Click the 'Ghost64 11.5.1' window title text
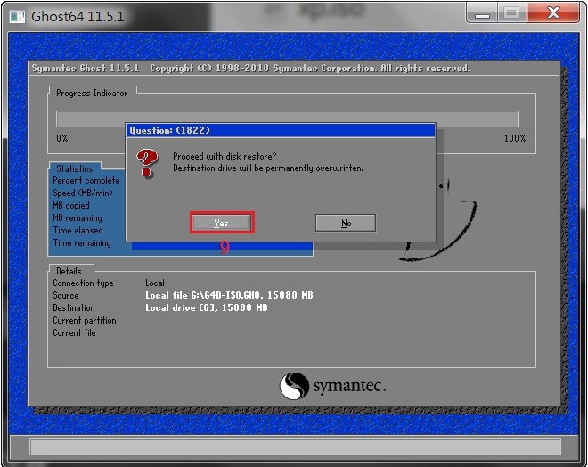This screenshot has height=467, width=588. click(78, 17)
